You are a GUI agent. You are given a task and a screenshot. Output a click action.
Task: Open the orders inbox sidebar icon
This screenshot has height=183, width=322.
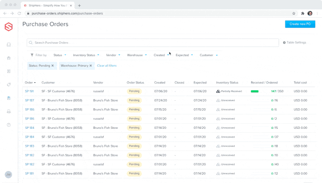pos(8,45)
